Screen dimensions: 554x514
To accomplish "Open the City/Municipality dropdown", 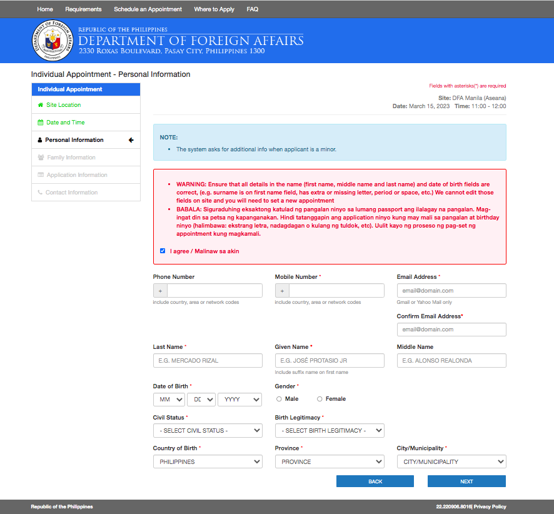I will [x=451, y=461].
